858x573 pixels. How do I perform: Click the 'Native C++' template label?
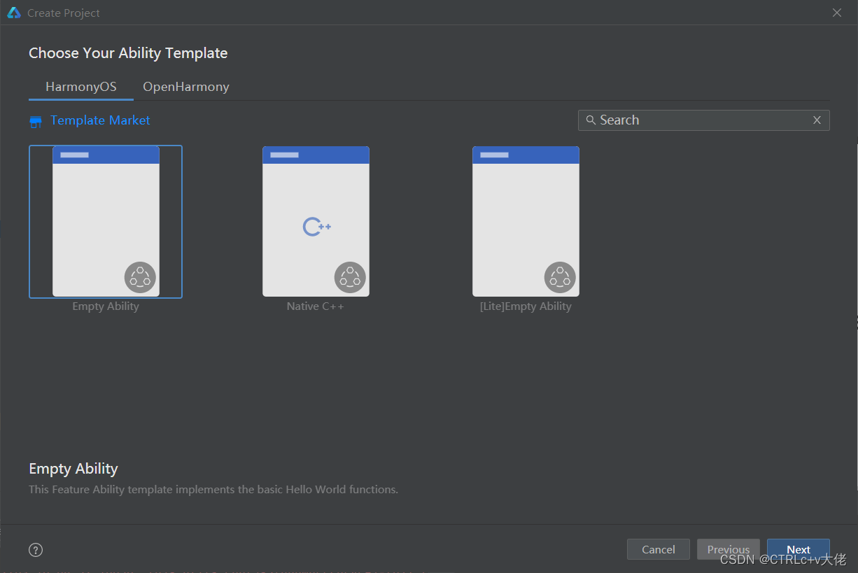[316, 306]
